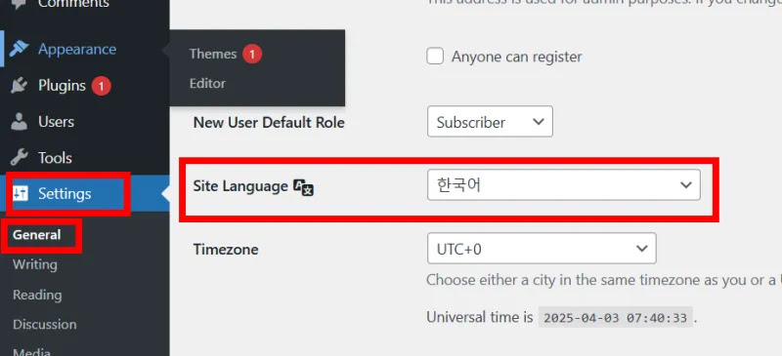
Task: Click the Settings sliders icon
Action: (x=21, y=193)
